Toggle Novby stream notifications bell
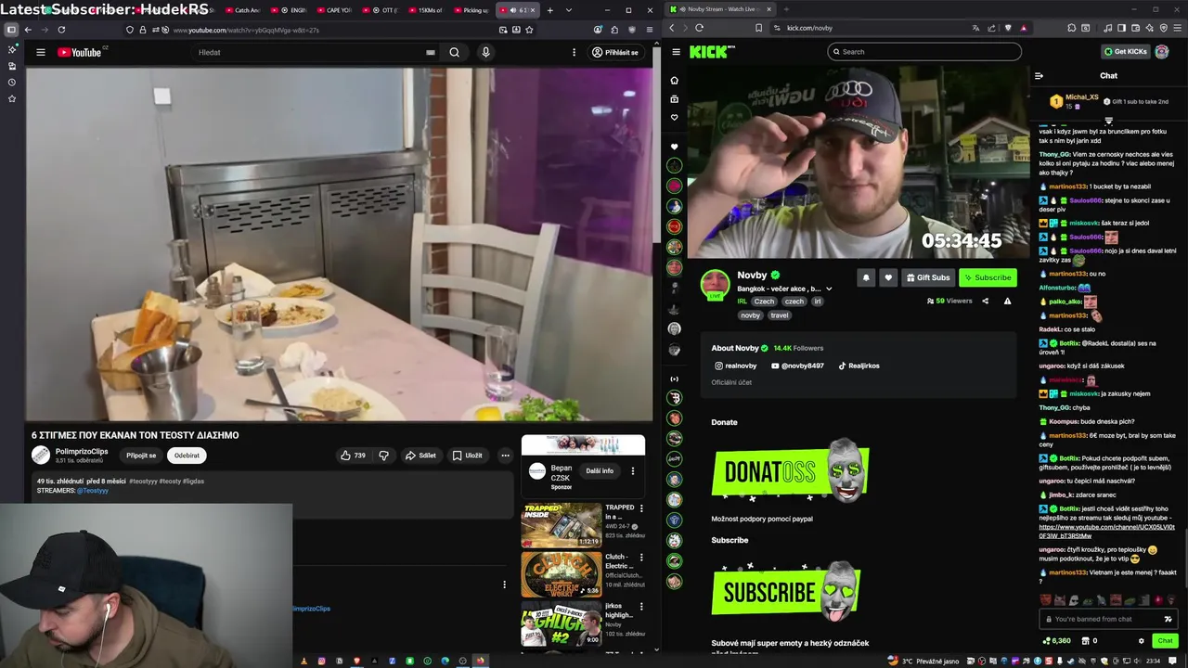This screenshot has width=1188, height=668. point(866,277)
